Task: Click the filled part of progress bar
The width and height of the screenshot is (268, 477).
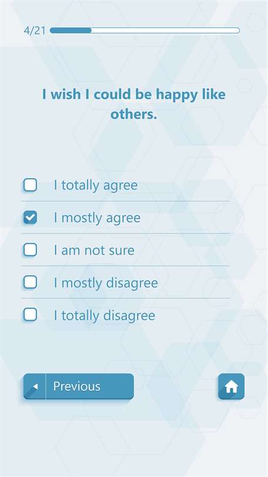Action: [71, 31]
